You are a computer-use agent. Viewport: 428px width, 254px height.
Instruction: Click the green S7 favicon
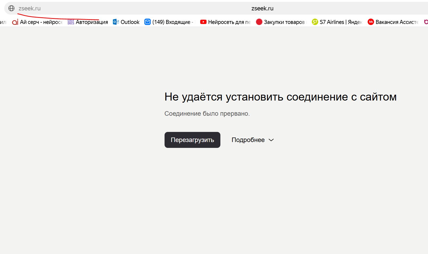click(315, 22)
